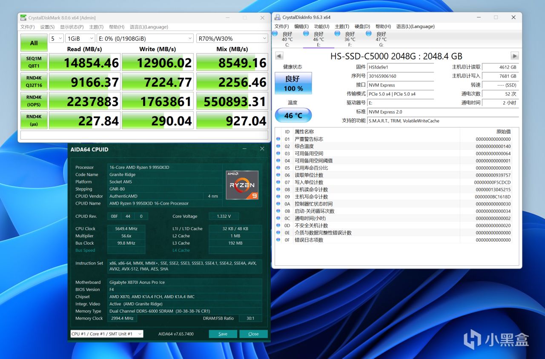Select drive F: status indicator
The image size is (545, 359).
(x=350, y=39)
